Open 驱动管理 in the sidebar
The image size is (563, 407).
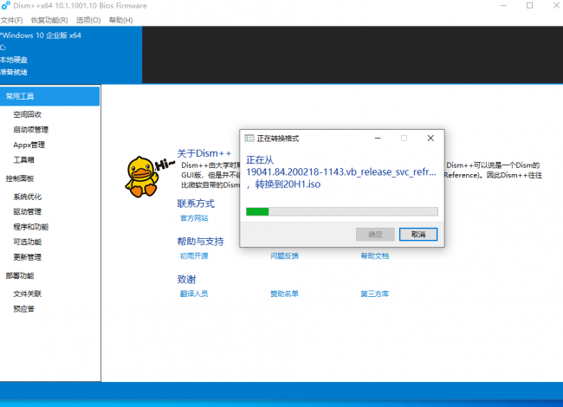click(x=28, y=212)
